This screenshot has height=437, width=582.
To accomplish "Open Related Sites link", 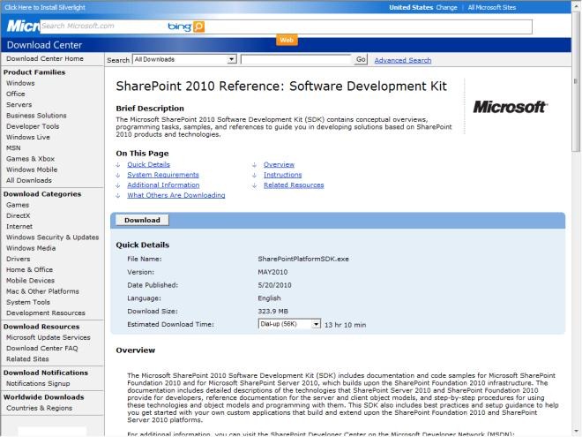I will tap(27, 359).
